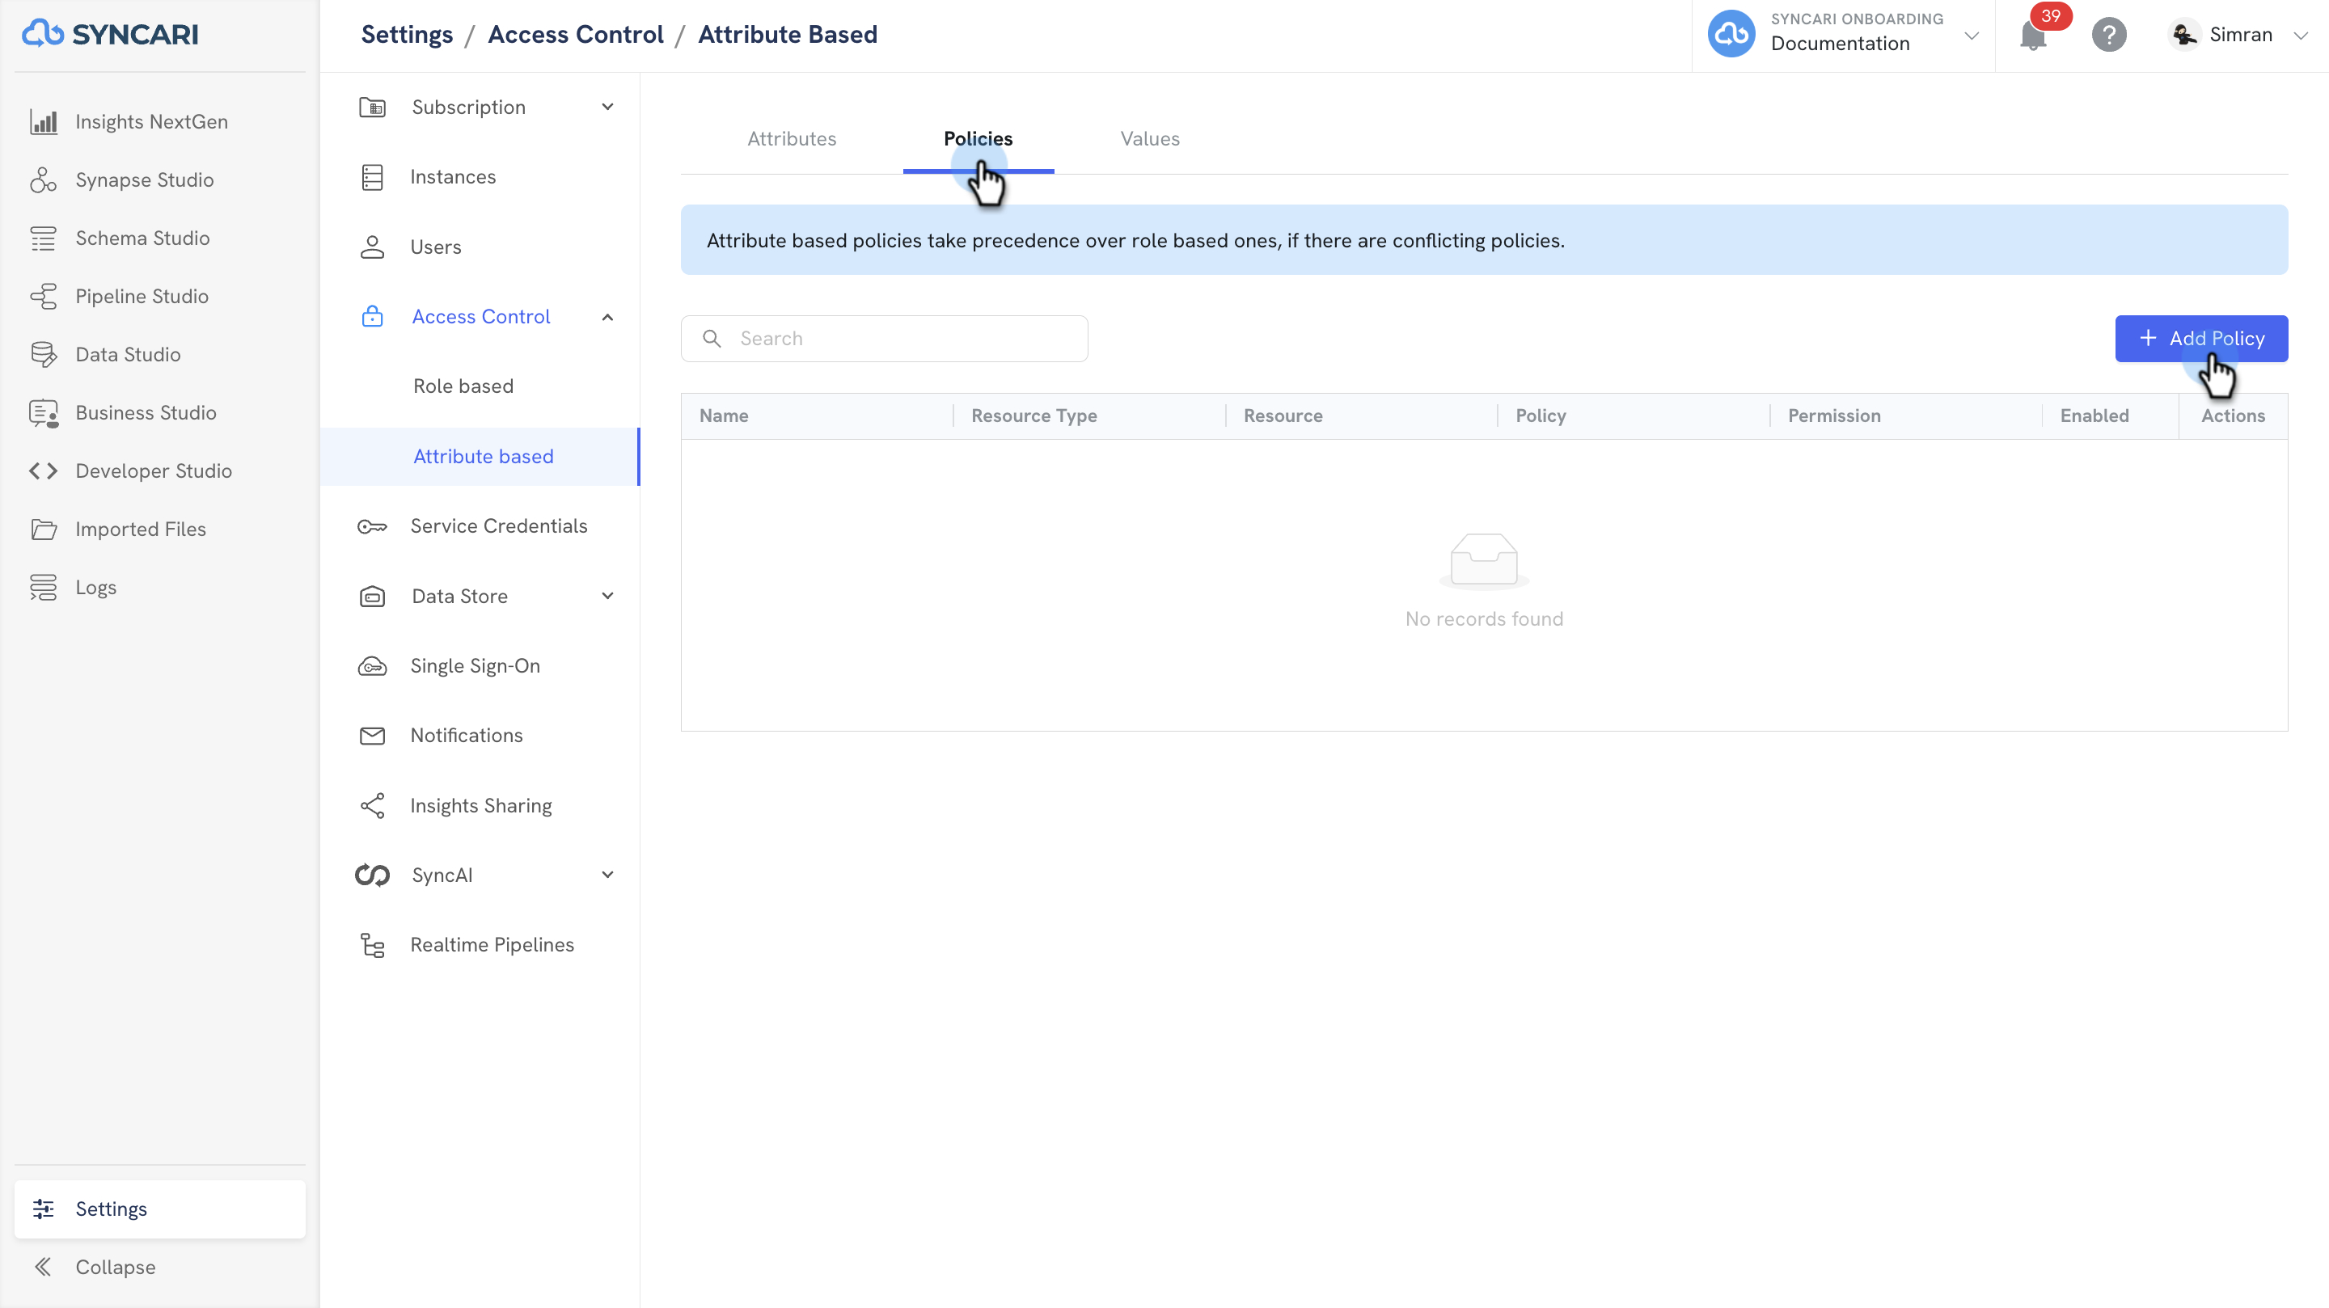Click the Users person icon

click(x=373, y=247)
